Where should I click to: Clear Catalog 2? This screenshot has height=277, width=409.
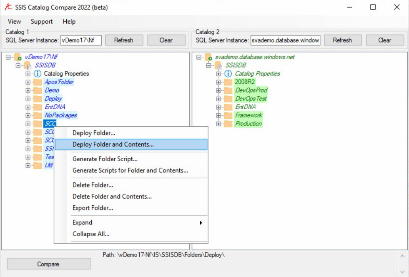[385, 40]
